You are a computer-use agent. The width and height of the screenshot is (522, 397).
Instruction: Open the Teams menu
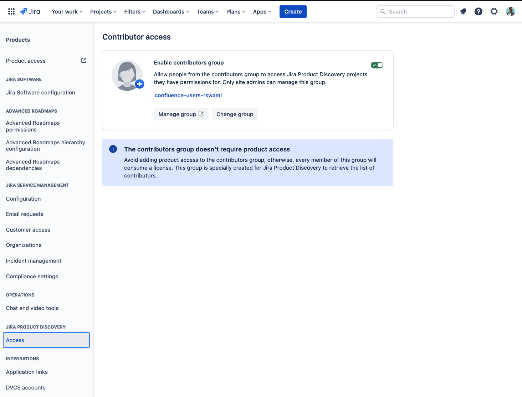click(x=207, y=11)
